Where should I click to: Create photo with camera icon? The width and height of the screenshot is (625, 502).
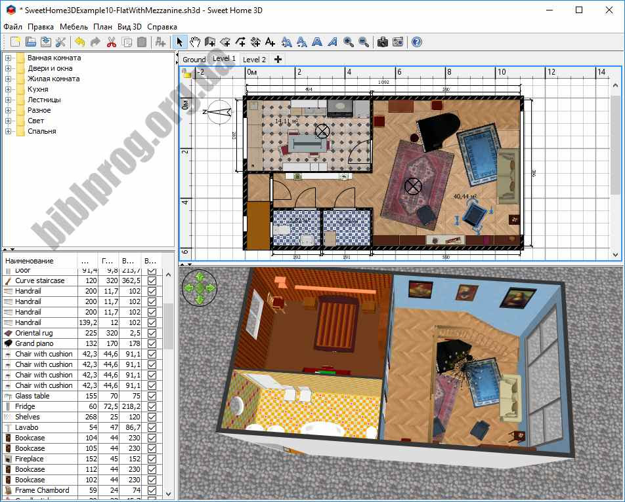383,42
